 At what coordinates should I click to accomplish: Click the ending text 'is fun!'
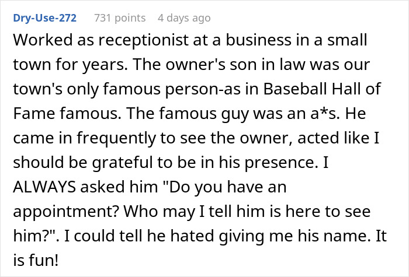(x=36, y=260)
